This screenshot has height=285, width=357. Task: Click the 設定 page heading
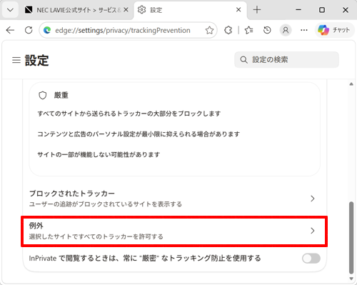[36, 60]
